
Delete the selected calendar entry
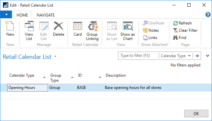click(59, 29)
